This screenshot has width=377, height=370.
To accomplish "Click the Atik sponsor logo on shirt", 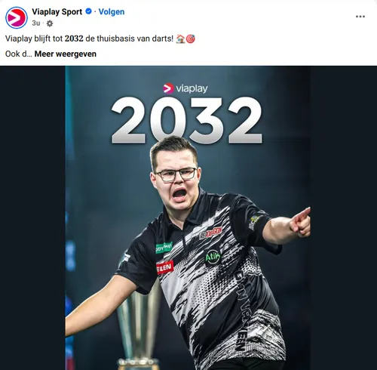I will coord(213,257).
